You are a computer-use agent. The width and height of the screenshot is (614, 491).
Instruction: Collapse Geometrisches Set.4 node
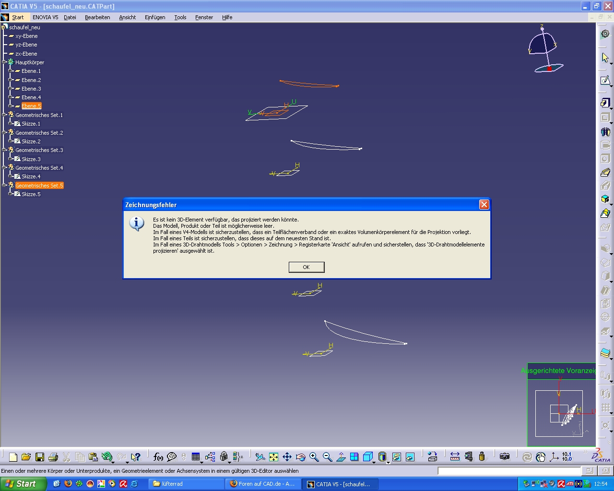(x=4, y=167)
